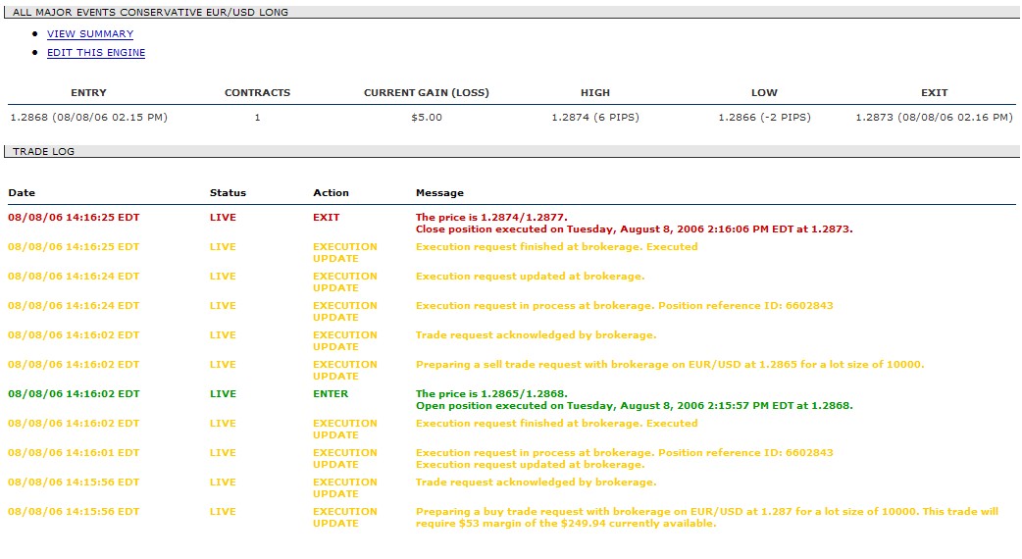This screenshot has width=1022, height=559.
Task: Select the red close position executed message
Action: [x=634, y=229]
